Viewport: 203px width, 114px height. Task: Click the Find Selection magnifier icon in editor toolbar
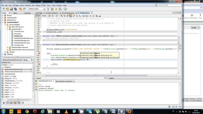pyautogui.click(x=62, y=16)
